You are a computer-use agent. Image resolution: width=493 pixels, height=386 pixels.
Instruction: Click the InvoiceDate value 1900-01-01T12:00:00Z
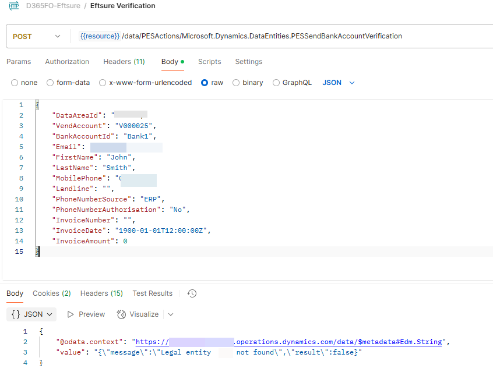tap(161, 231)
